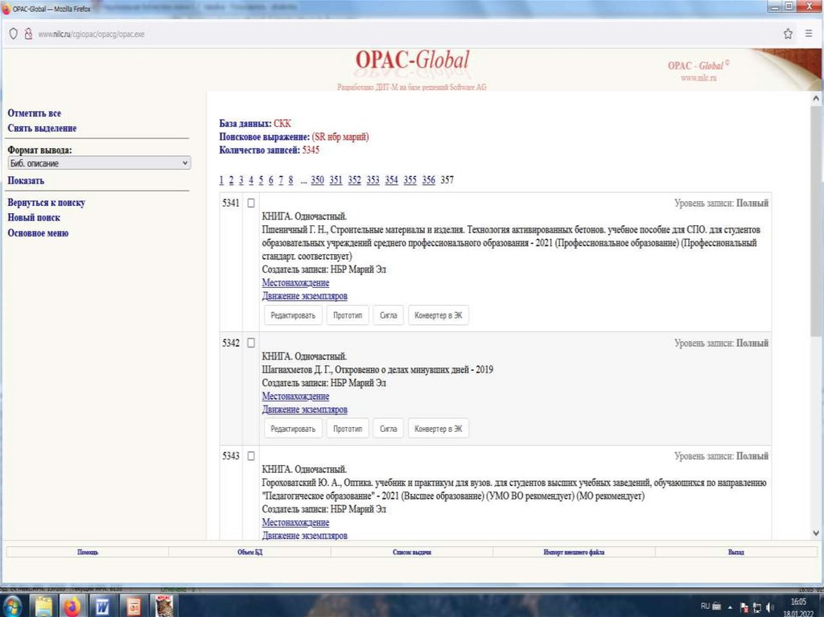Open the Формат вывода dropdown
The height and width of the screenshot is (617, 824).
pyautogui.click(x=99, y=163)
